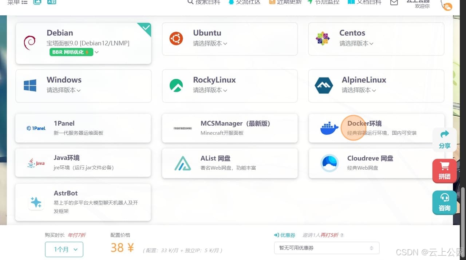Click the 配置价格 label
This screenshot has width=466, height=260.
pyautogui.click(x=120, y=235)
